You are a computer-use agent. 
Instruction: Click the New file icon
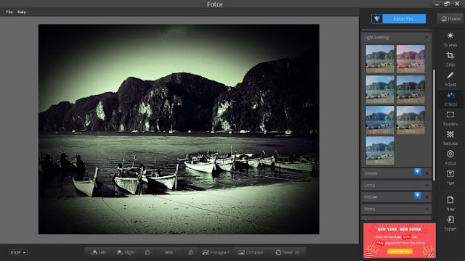(x=450, y=204)
